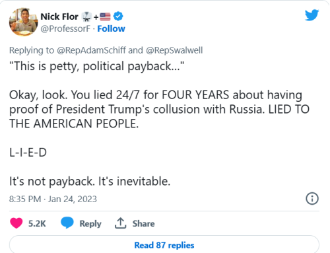Click the martial arts uniform emoji
Screen dimensions: 330x253
tap(86, 17)
